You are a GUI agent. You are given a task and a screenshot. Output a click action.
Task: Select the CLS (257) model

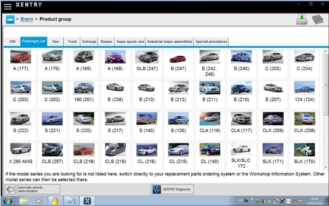click(52, 156)
